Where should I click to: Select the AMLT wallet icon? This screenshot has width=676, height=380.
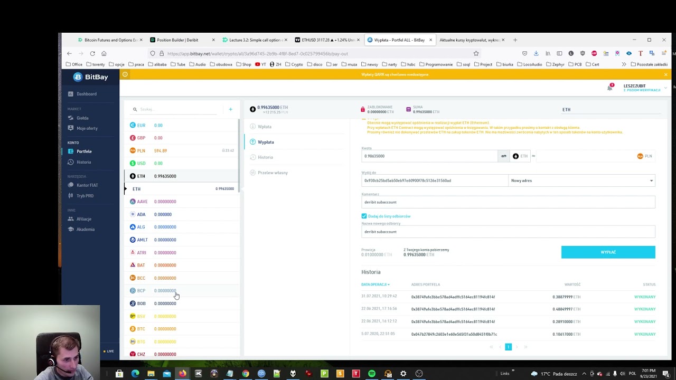(133, 240)
